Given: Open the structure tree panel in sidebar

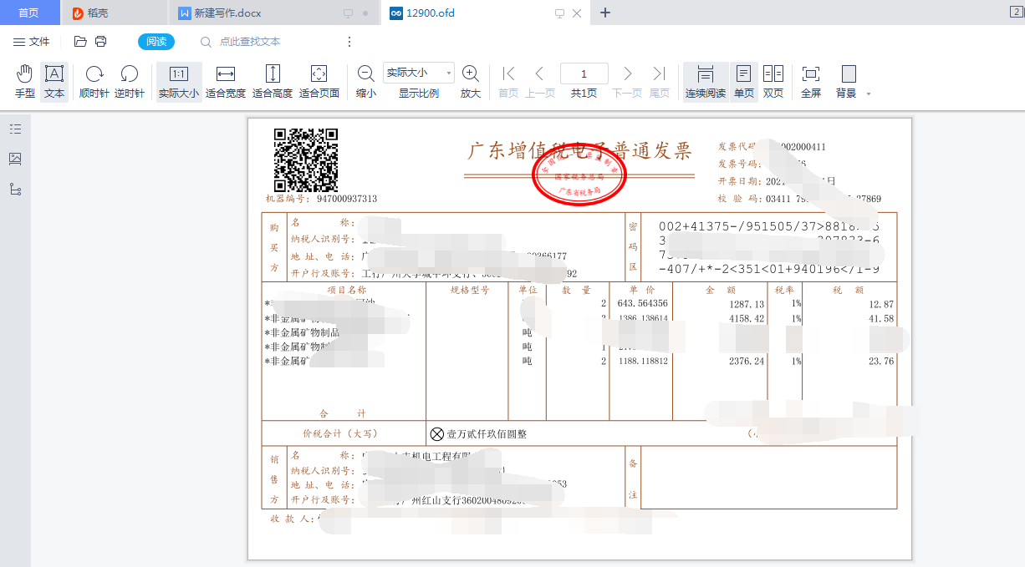Looking at the screenshot, I should pyautogui.click(x=15, y=190).
